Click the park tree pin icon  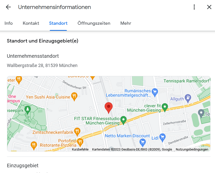(27, 109)
